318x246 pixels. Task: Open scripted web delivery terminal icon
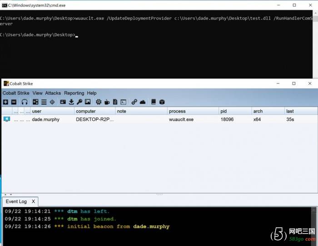pyautogui.click(x=123, y=102)
